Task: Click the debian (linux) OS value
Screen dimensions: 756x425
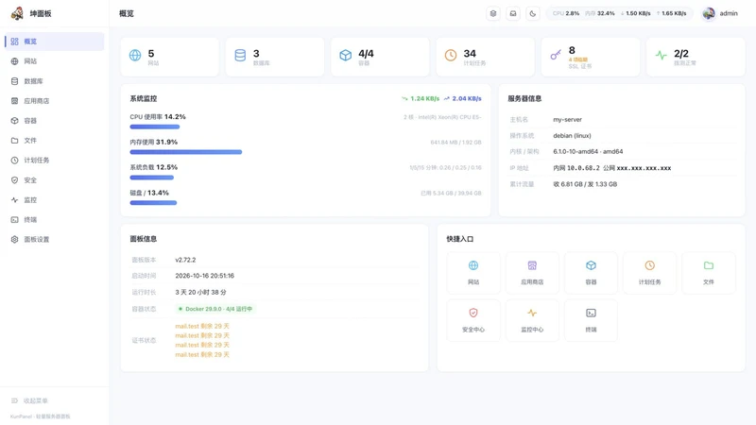Action: click(572, 135)
